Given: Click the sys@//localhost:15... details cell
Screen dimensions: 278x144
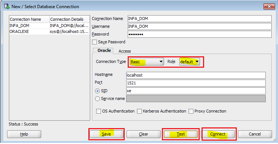Looking at the screenshot, I should pyautogui.click(x=69, y=31).
